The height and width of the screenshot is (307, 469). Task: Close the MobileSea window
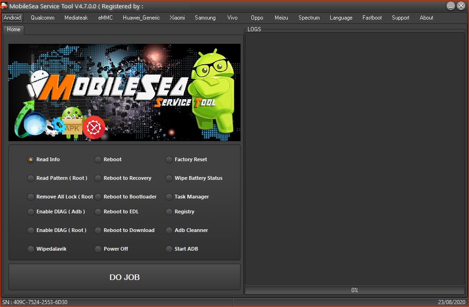pyautogui.click(x=461, y=6)
